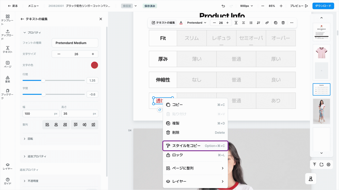Click the フォントの種類 Pretendard Medium field
This screenshot has height=190, width=339.
75,43
